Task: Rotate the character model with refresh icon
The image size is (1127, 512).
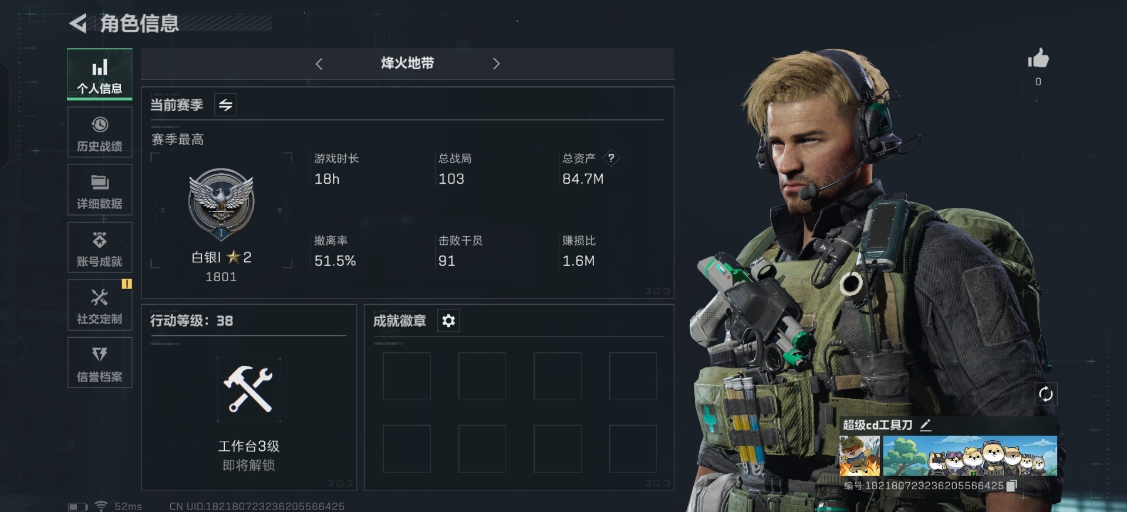Action: [x=1045, y=394]
